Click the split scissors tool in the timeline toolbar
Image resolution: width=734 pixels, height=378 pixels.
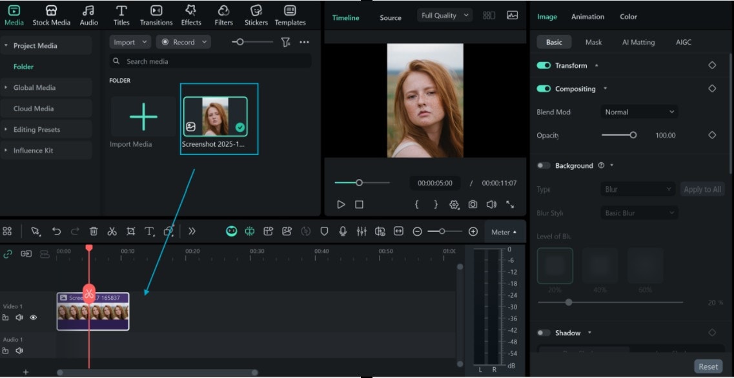click(x=111, y=231)
